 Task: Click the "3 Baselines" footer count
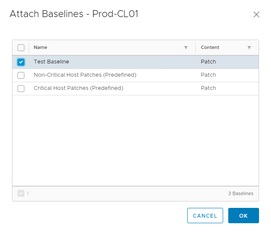(241, 193)
